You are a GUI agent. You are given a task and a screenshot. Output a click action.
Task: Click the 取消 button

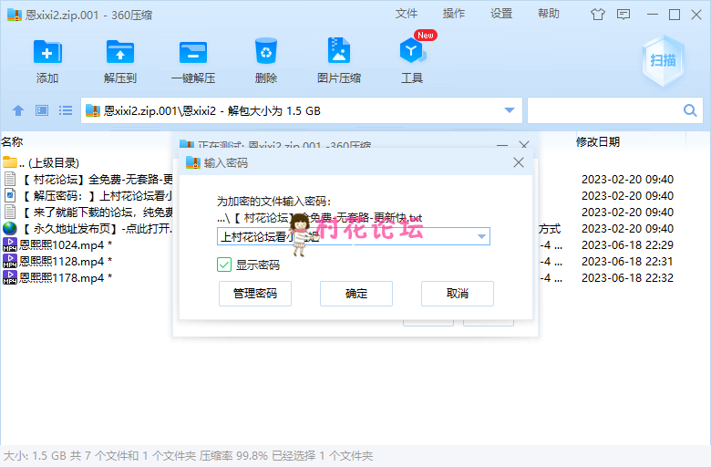(x=458, y=294)
